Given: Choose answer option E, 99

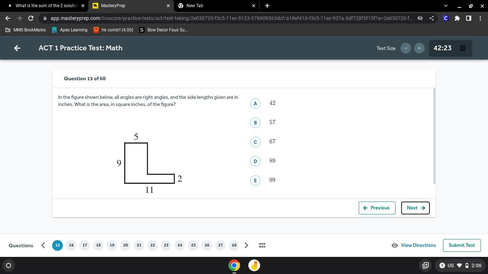Looking at the screenshot, I should (x=255, y=181).
